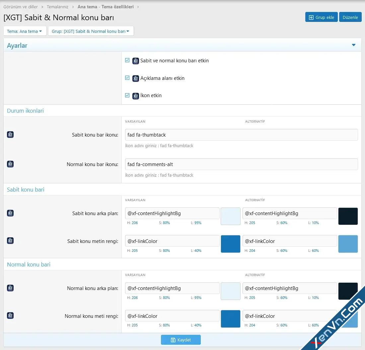Click default Sabit konu metin rengi text field
Screen dimensions: 365x350
coord(172,241)
